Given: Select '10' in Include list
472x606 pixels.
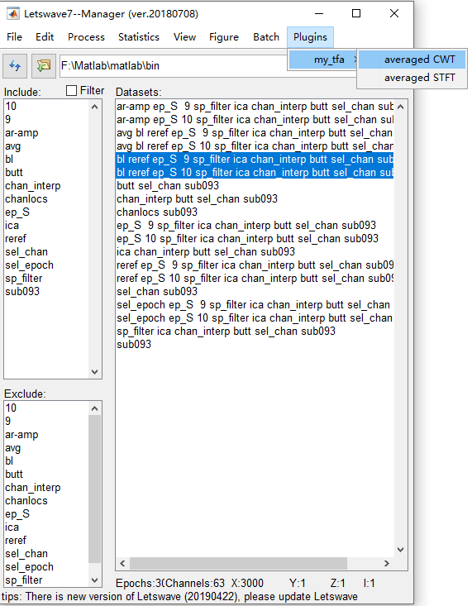Looking at the screenshot, I should [x=46, y=107].
